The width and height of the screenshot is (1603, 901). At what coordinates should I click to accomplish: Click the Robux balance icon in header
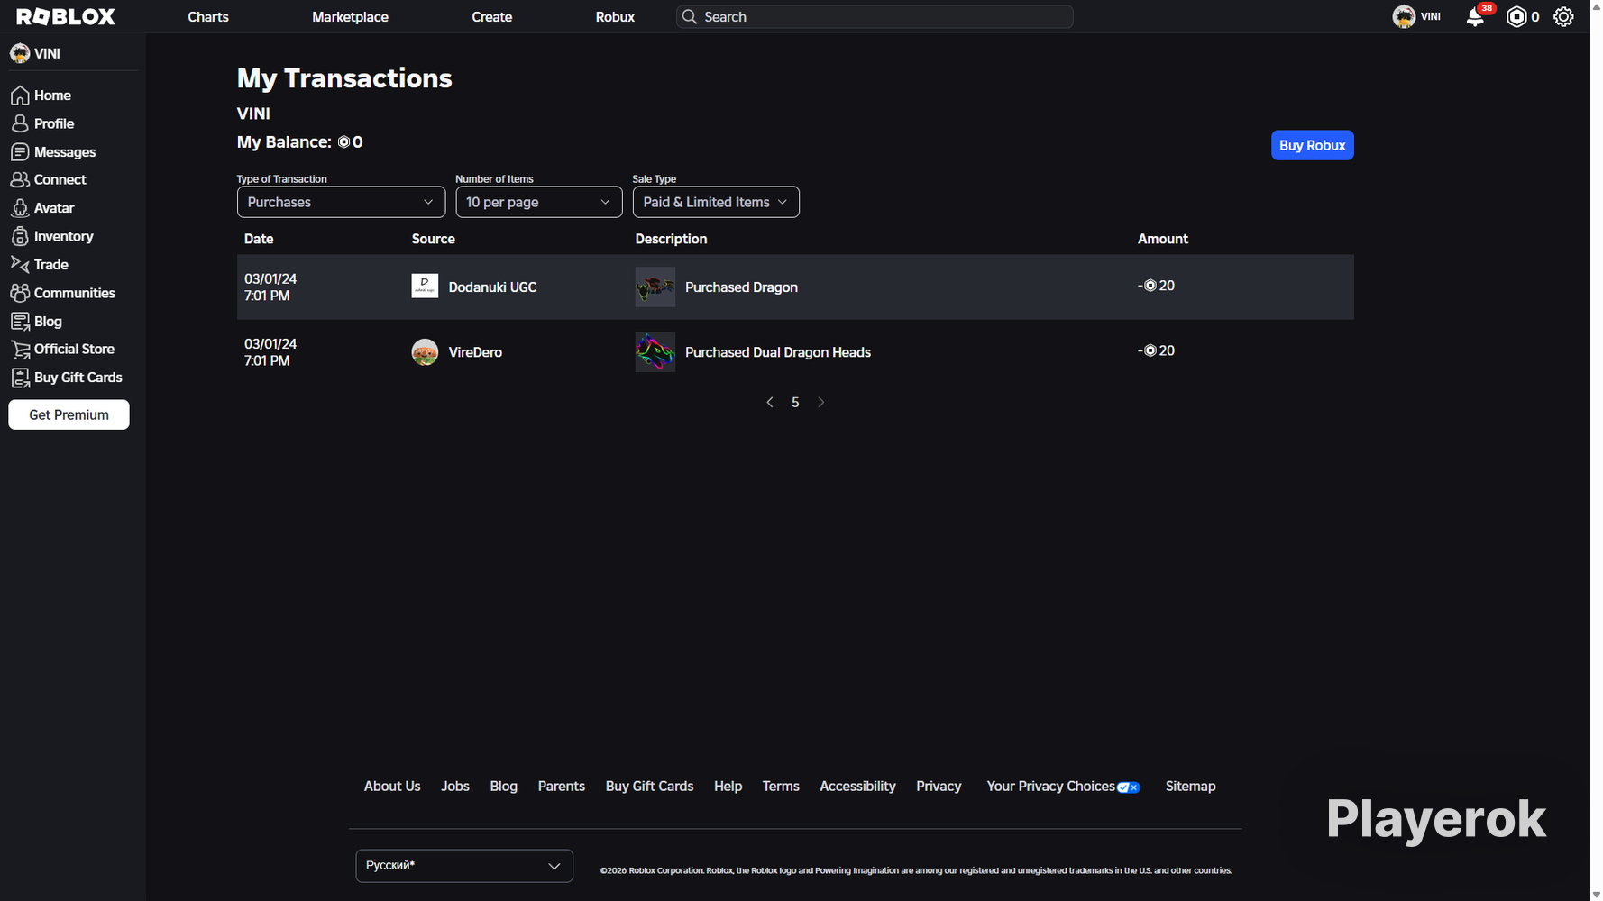1517,16
